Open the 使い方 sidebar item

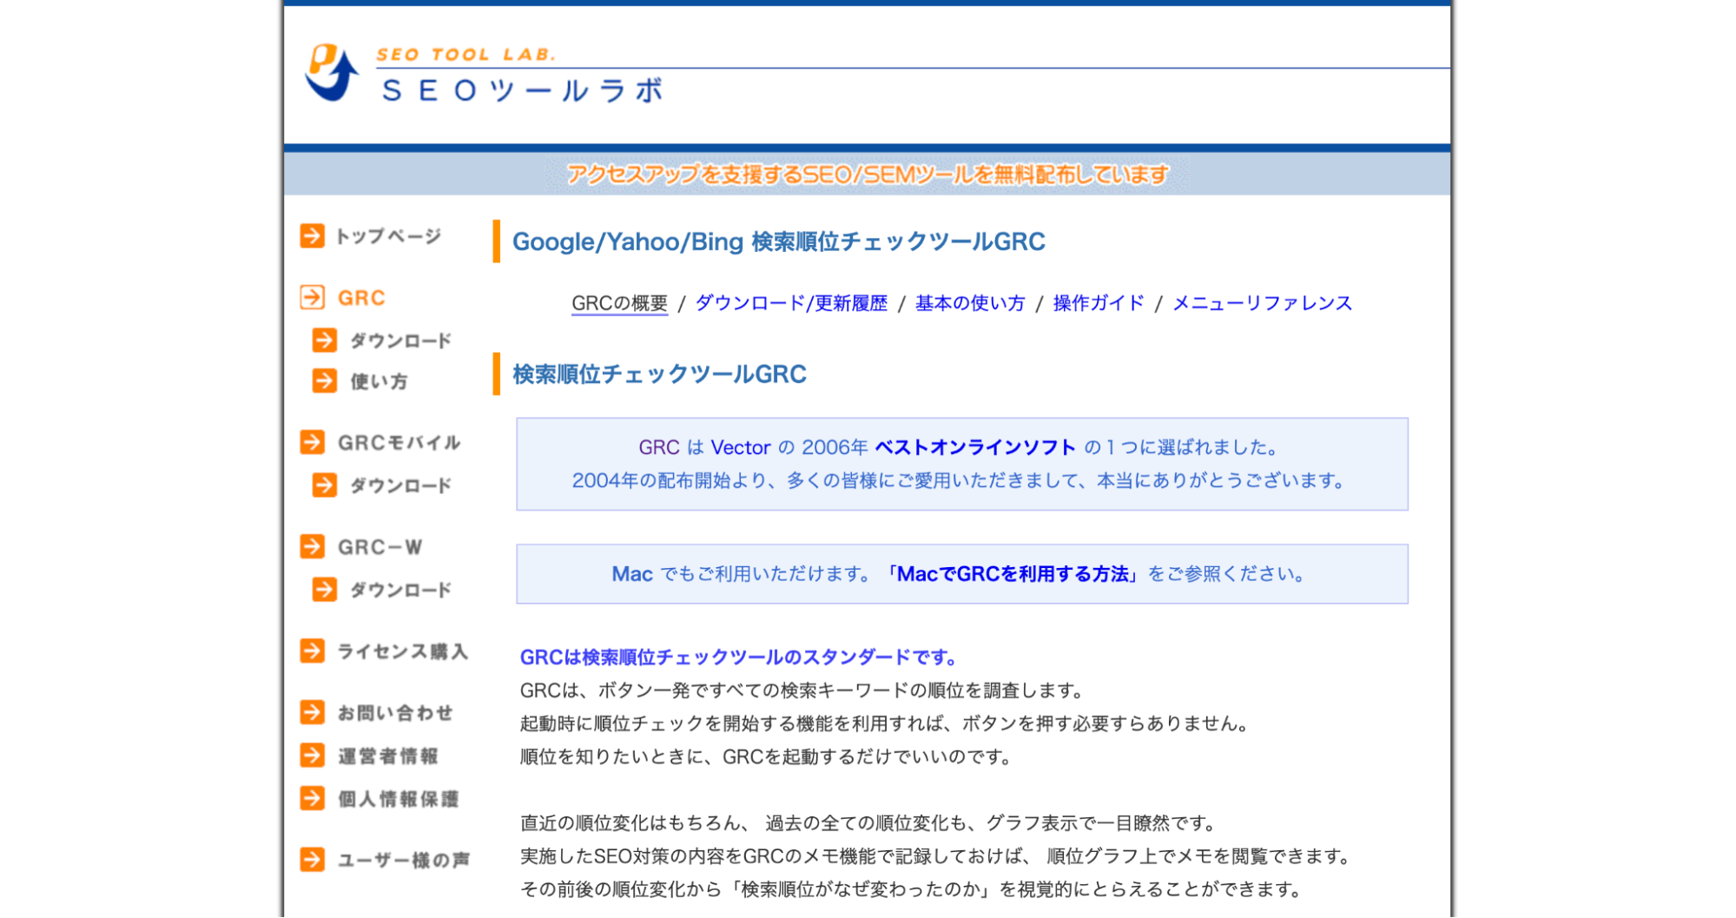tap(379, 381)
